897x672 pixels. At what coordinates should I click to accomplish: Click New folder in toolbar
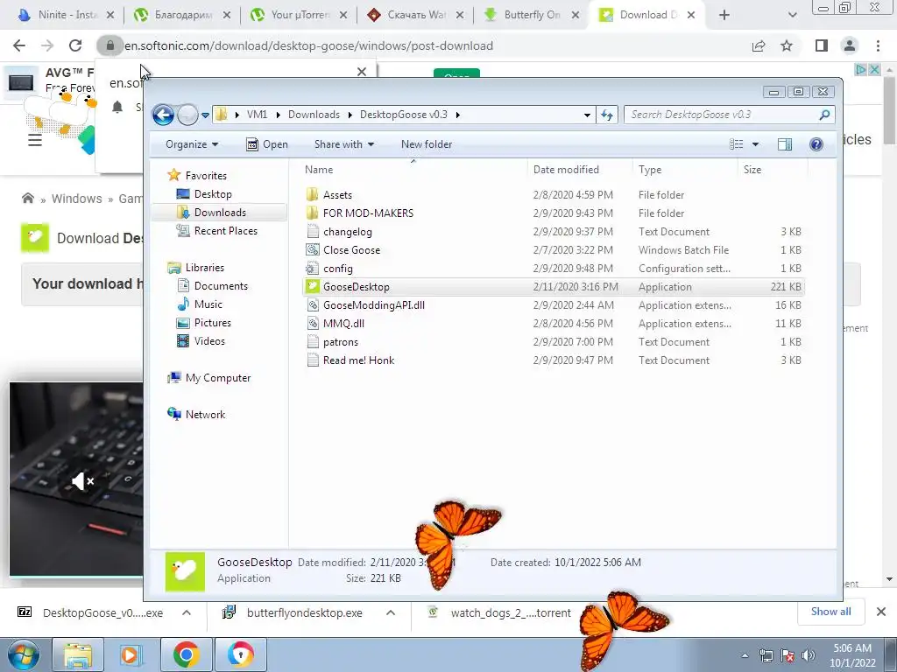(x=427, y=144)
